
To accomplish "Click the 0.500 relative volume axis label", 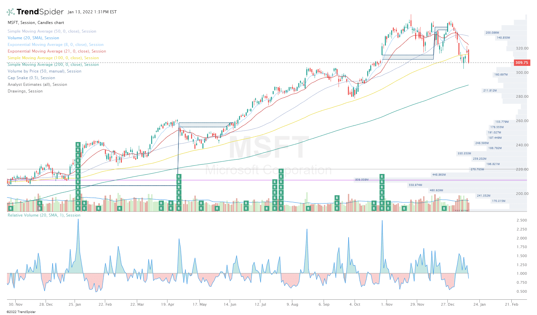I will [x=522, y=291].
